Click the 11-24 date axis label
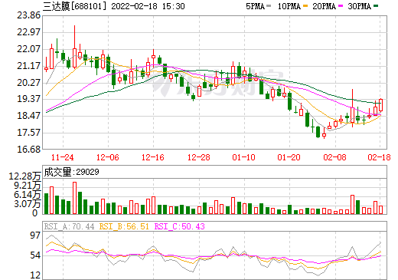The width and height of the screenshot is (398, 280). click(x=63, y=157)
